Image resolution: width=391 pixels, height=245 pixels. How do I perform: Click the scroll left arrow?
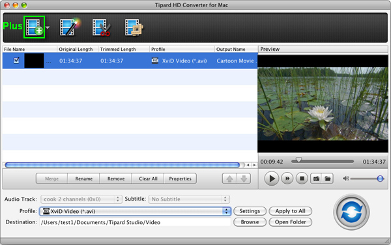(248, 165)
